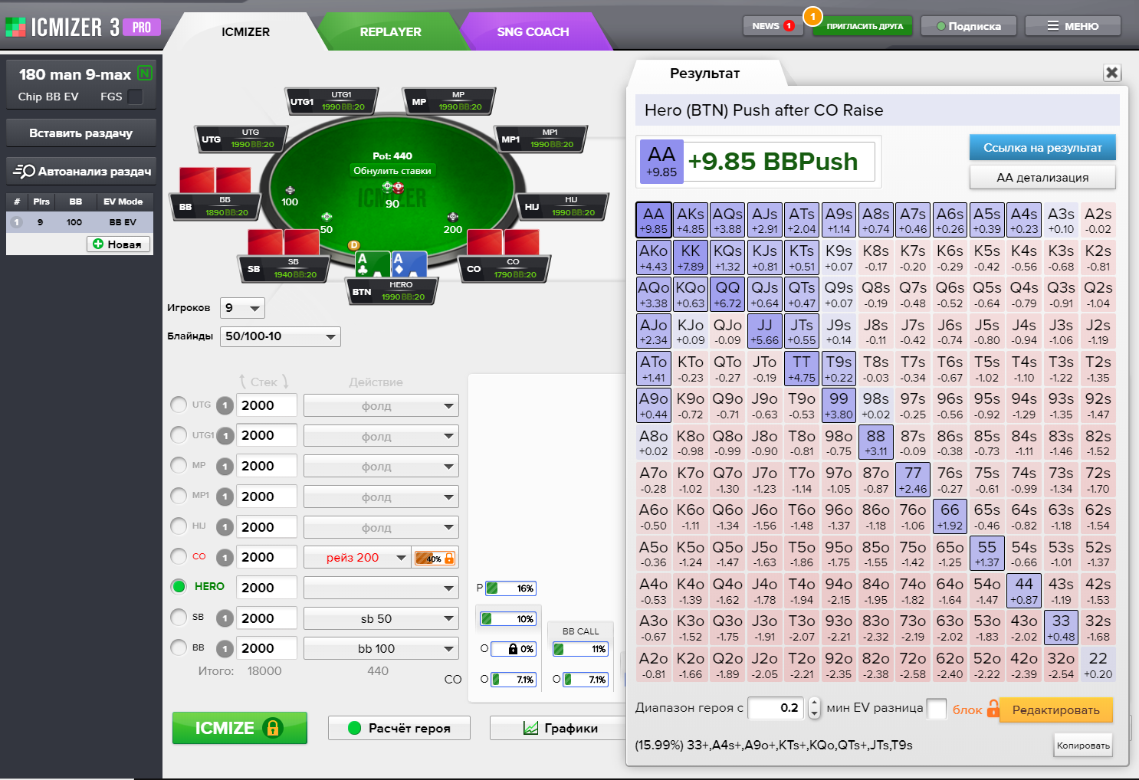The height and width of the screenshot is (780, 1139).
Task: Open the Блайнды 50/100-10 dropdown
Action: tap(281, 336)
